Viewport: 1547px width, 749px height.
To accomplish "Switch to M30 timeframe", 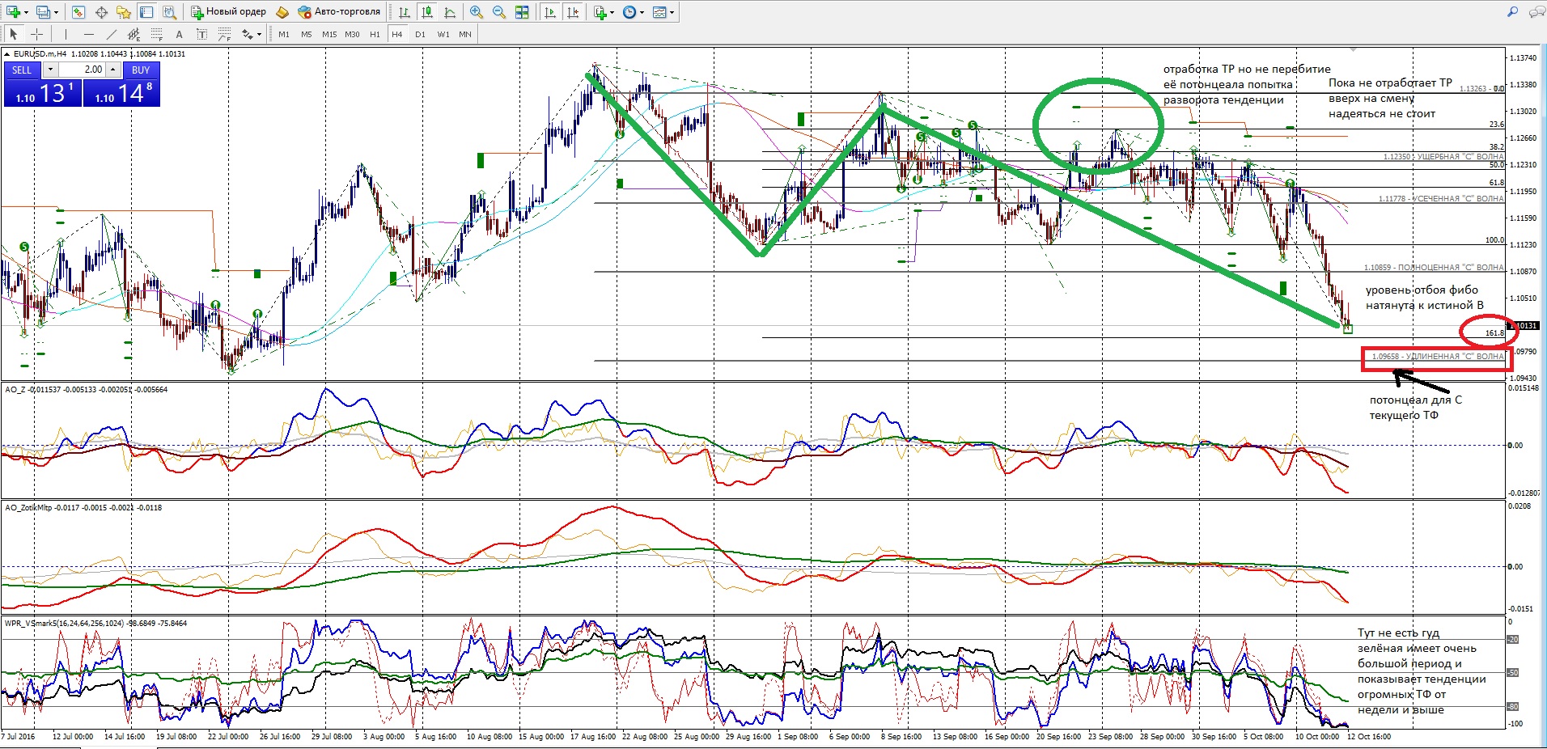I will pyautogui.click(x=352, y=34).
